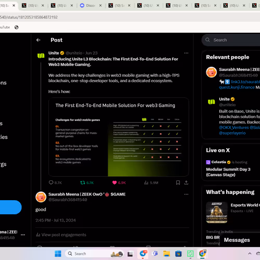
Task: Open share icon on the Unite post
Action: (x=186, y=183)
